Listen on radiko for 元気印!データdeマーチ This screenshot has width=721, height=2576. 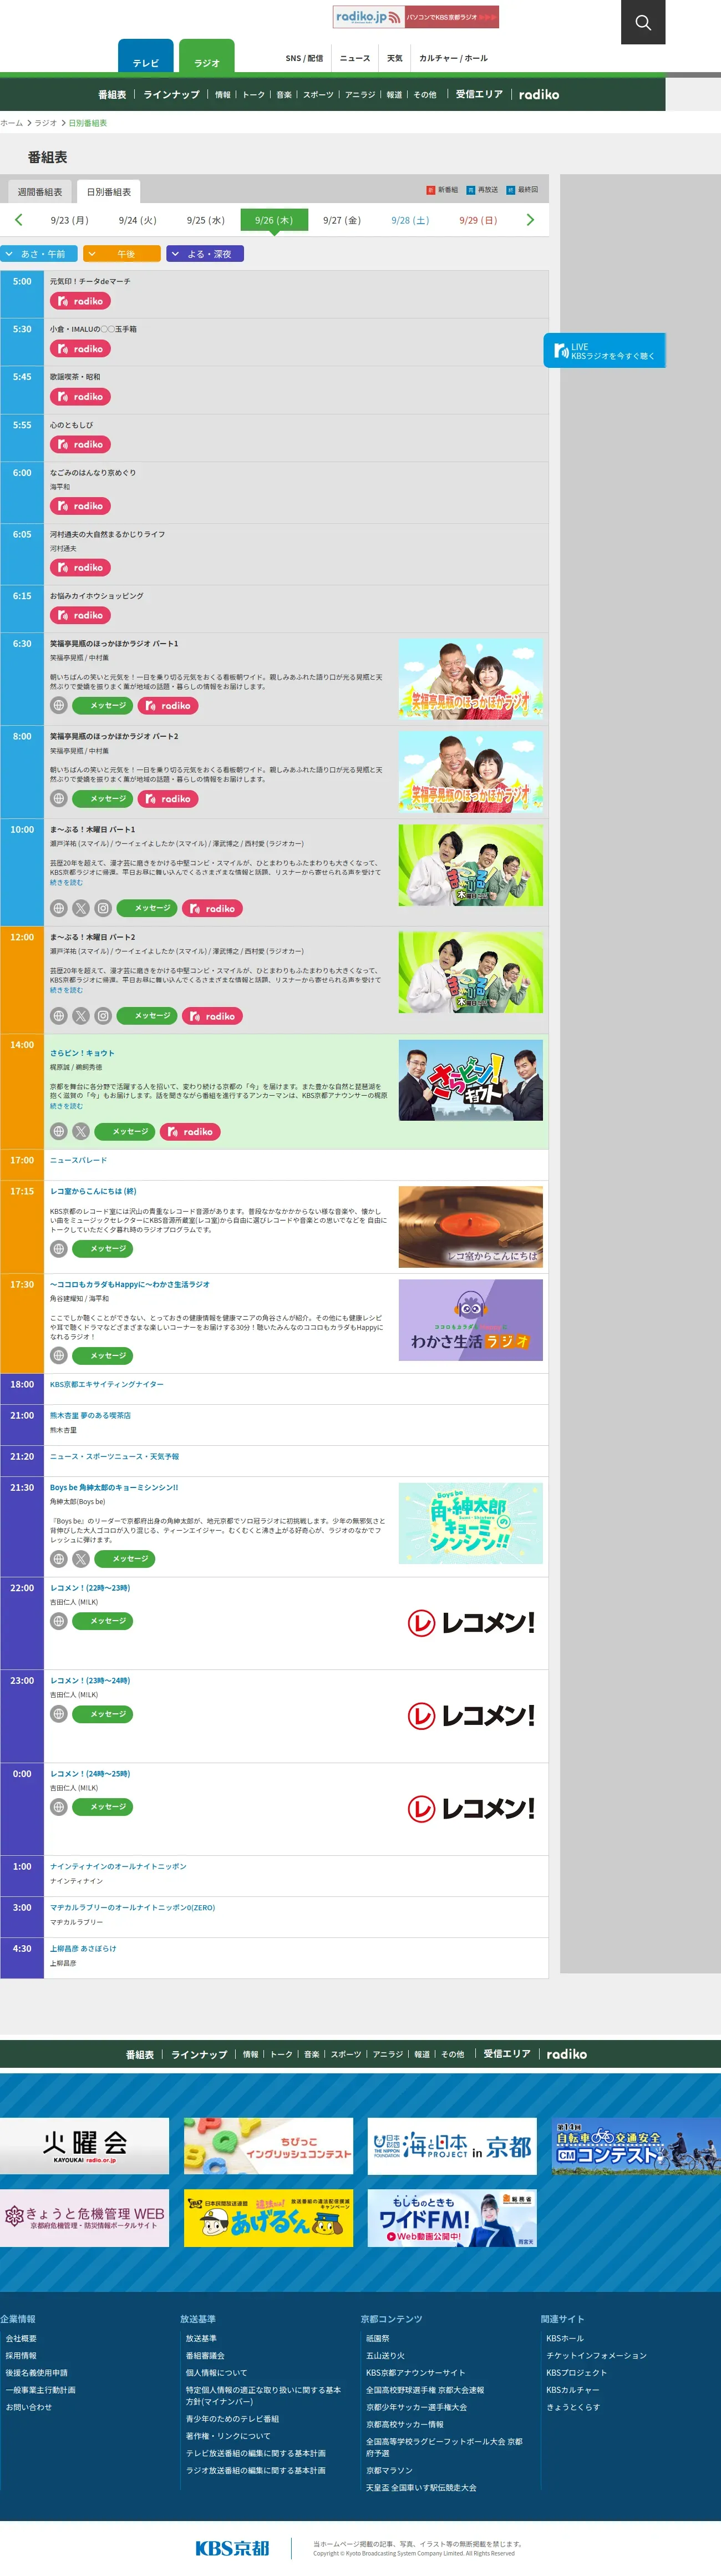pos(80,301)
